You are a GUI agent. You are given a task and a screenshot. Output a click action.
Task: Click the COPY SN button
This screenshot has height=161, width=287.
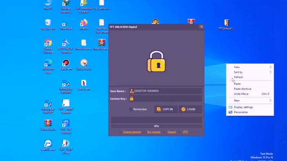[166, 109]
